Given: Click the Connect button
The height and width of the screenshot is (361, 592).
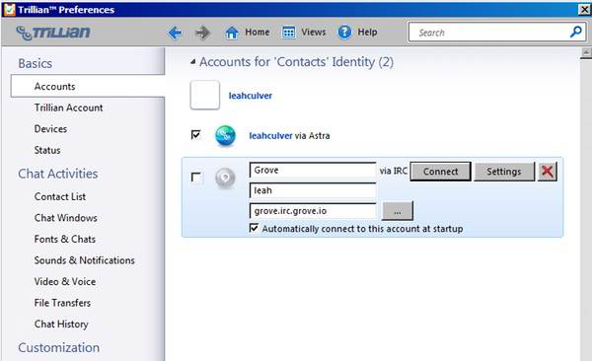Looking at the screenshot, I should (440, 172).
